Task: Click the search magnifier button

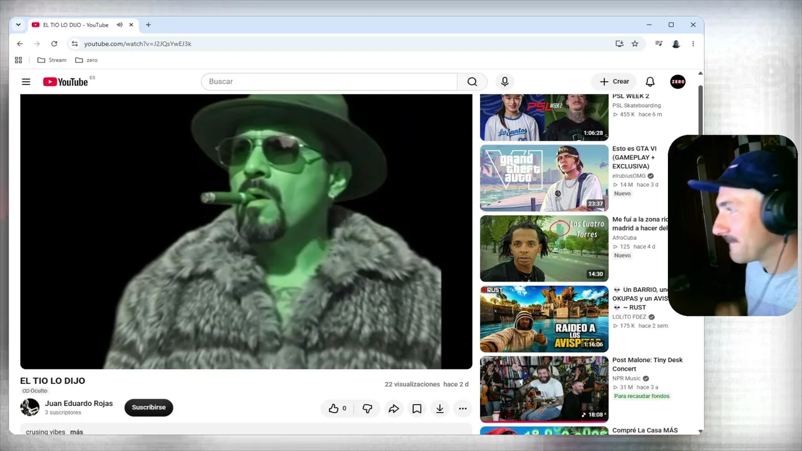Action: click(472, 81)
